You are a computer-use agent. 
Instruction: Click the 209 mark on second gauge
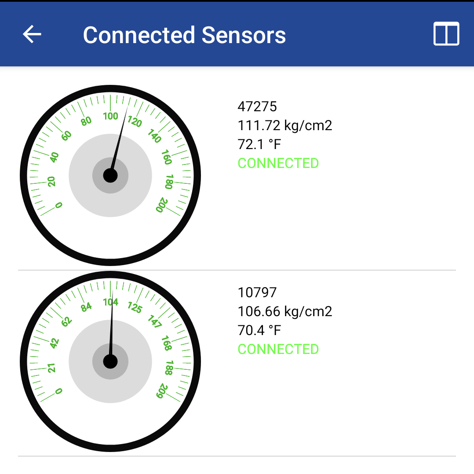click(x=162, y=391)
